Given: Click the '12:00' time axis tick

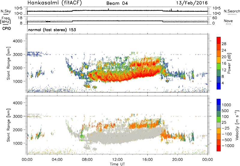Looking at the screenshot, I should coord(117,160).
